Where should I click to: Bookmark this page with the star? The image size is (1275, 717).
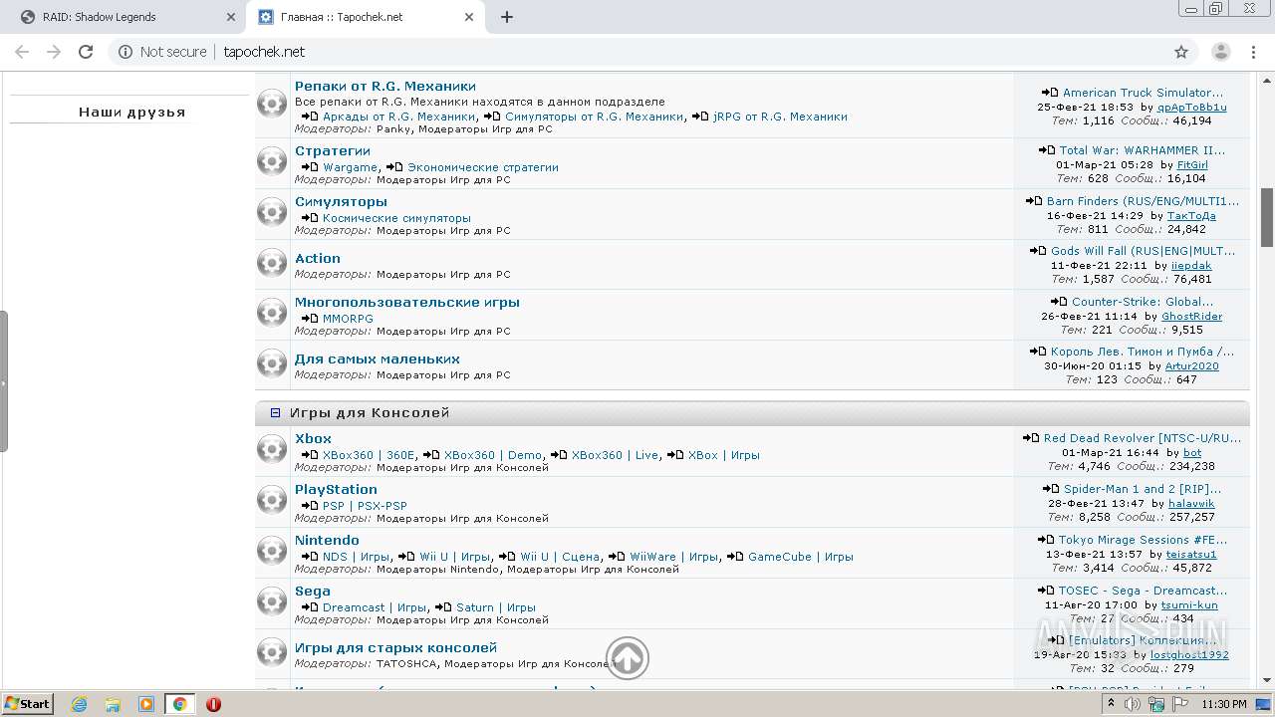(1181, 52)
